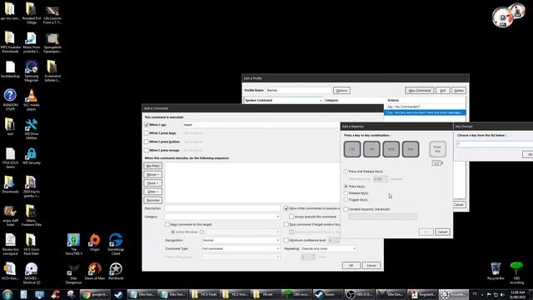
Task: Click the Description text field
Action: (x=222, y=208)
